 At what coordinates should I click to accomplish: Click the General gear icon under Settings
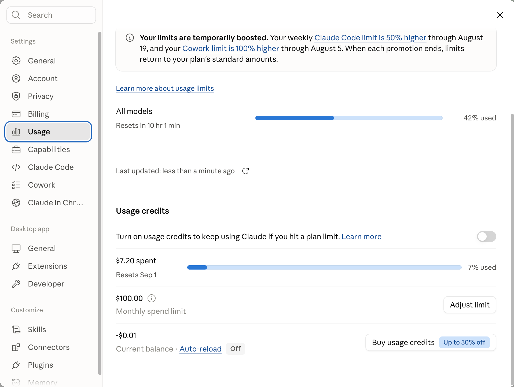(x=16, y=61)
